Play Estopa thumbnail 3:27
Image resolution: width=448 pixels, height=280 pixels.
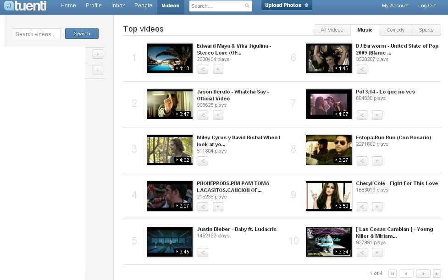coord(329,150)
